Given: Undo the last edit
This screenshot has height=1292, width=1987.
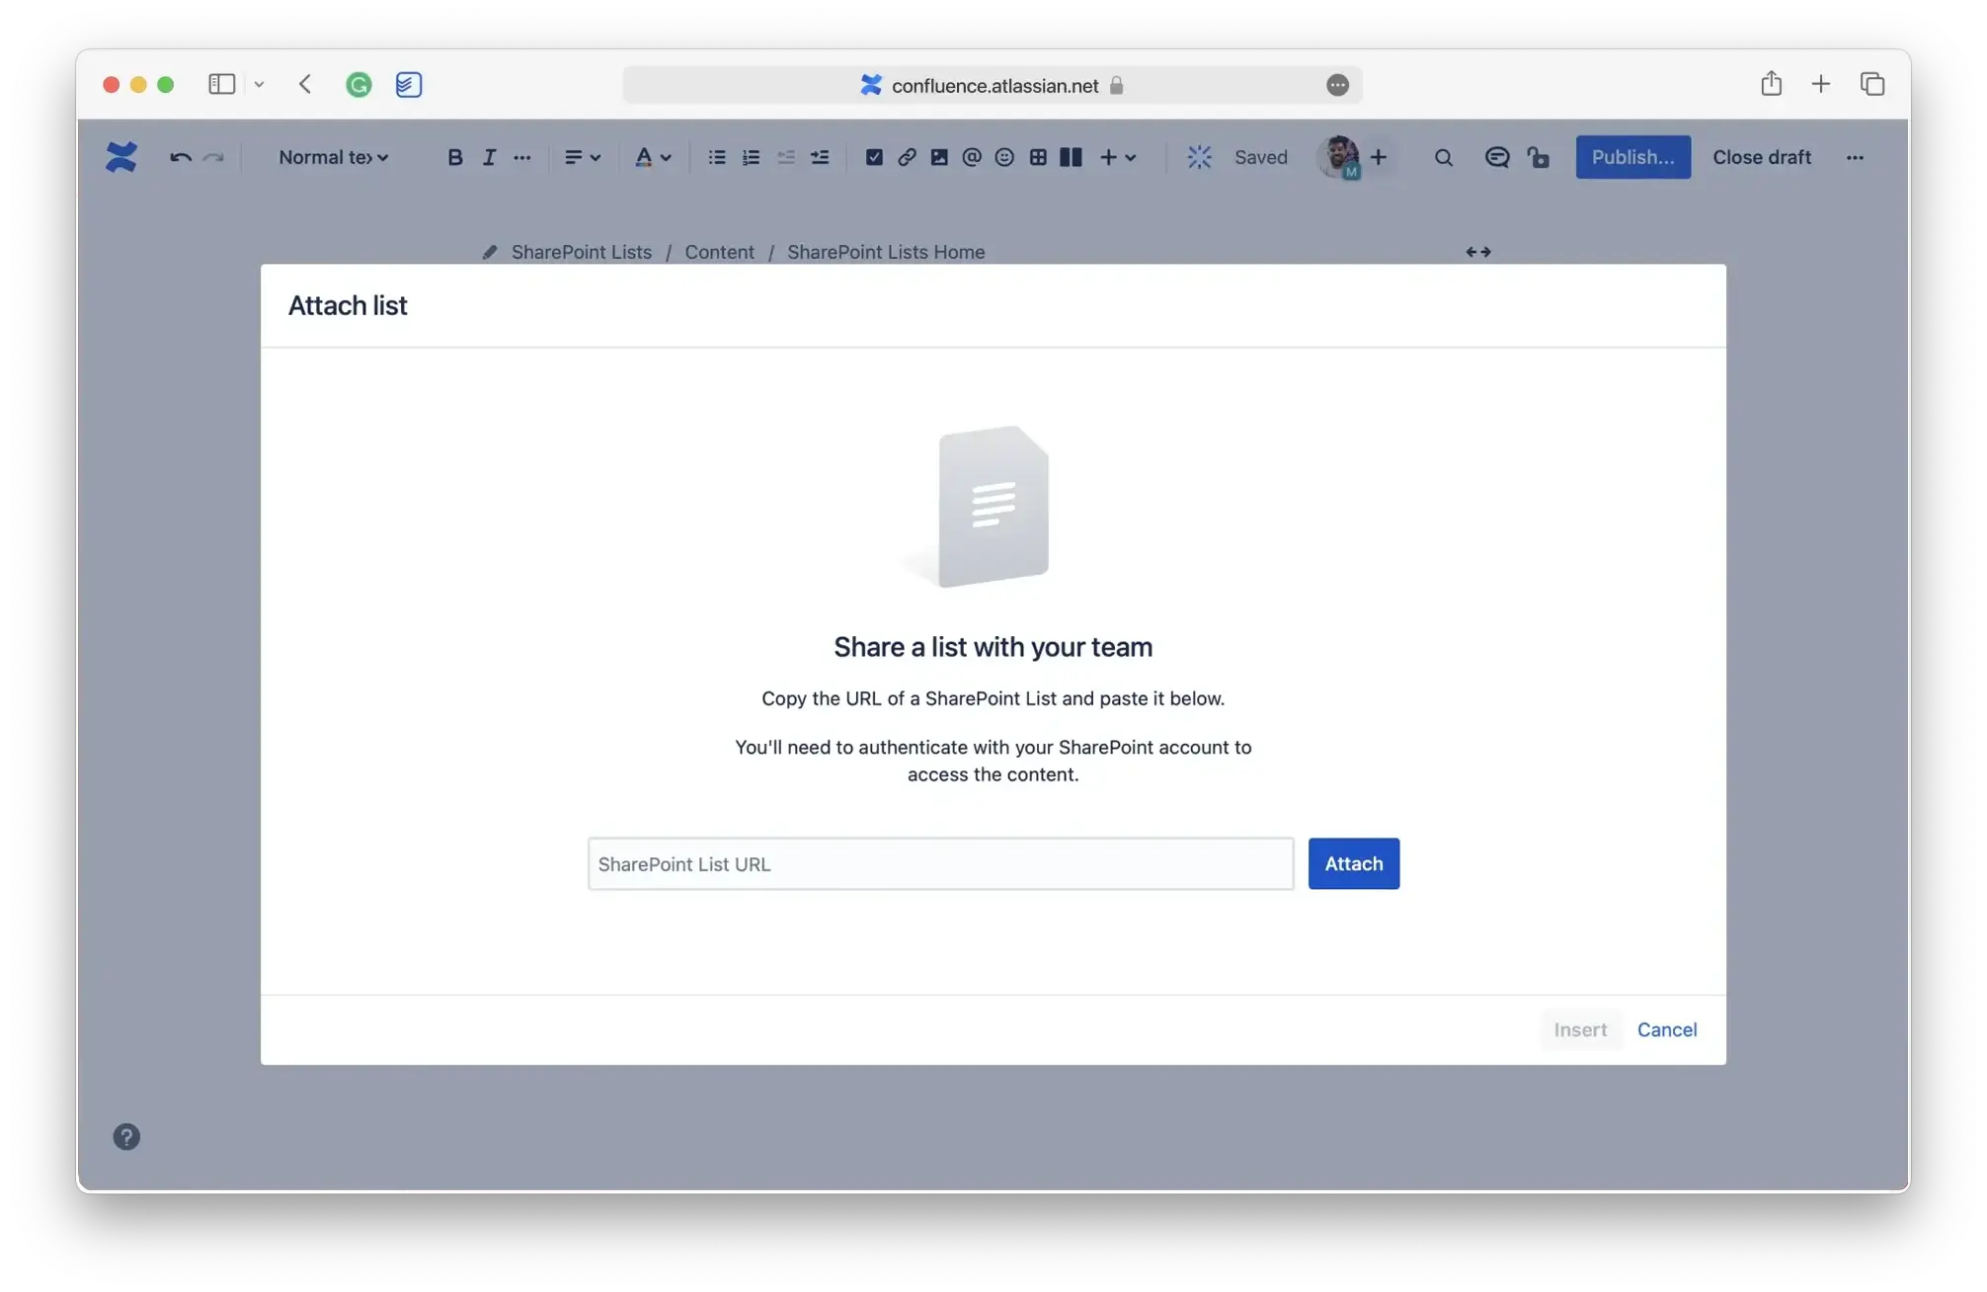Looking at the screenshot, I should 180,157.
